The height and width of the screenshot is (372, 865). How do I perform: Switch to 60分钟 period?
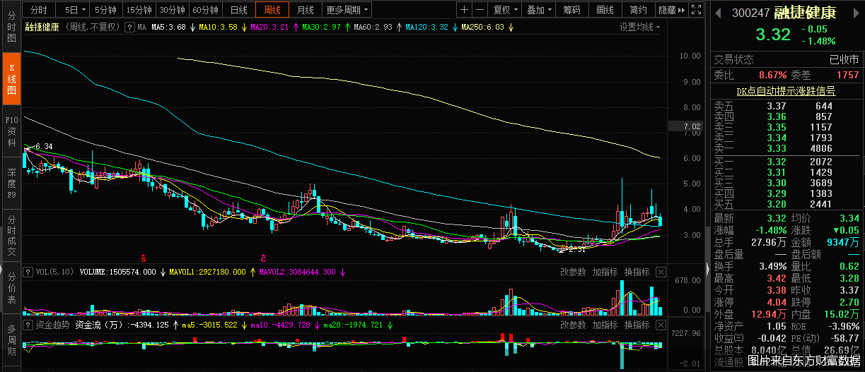coord(206,10)
